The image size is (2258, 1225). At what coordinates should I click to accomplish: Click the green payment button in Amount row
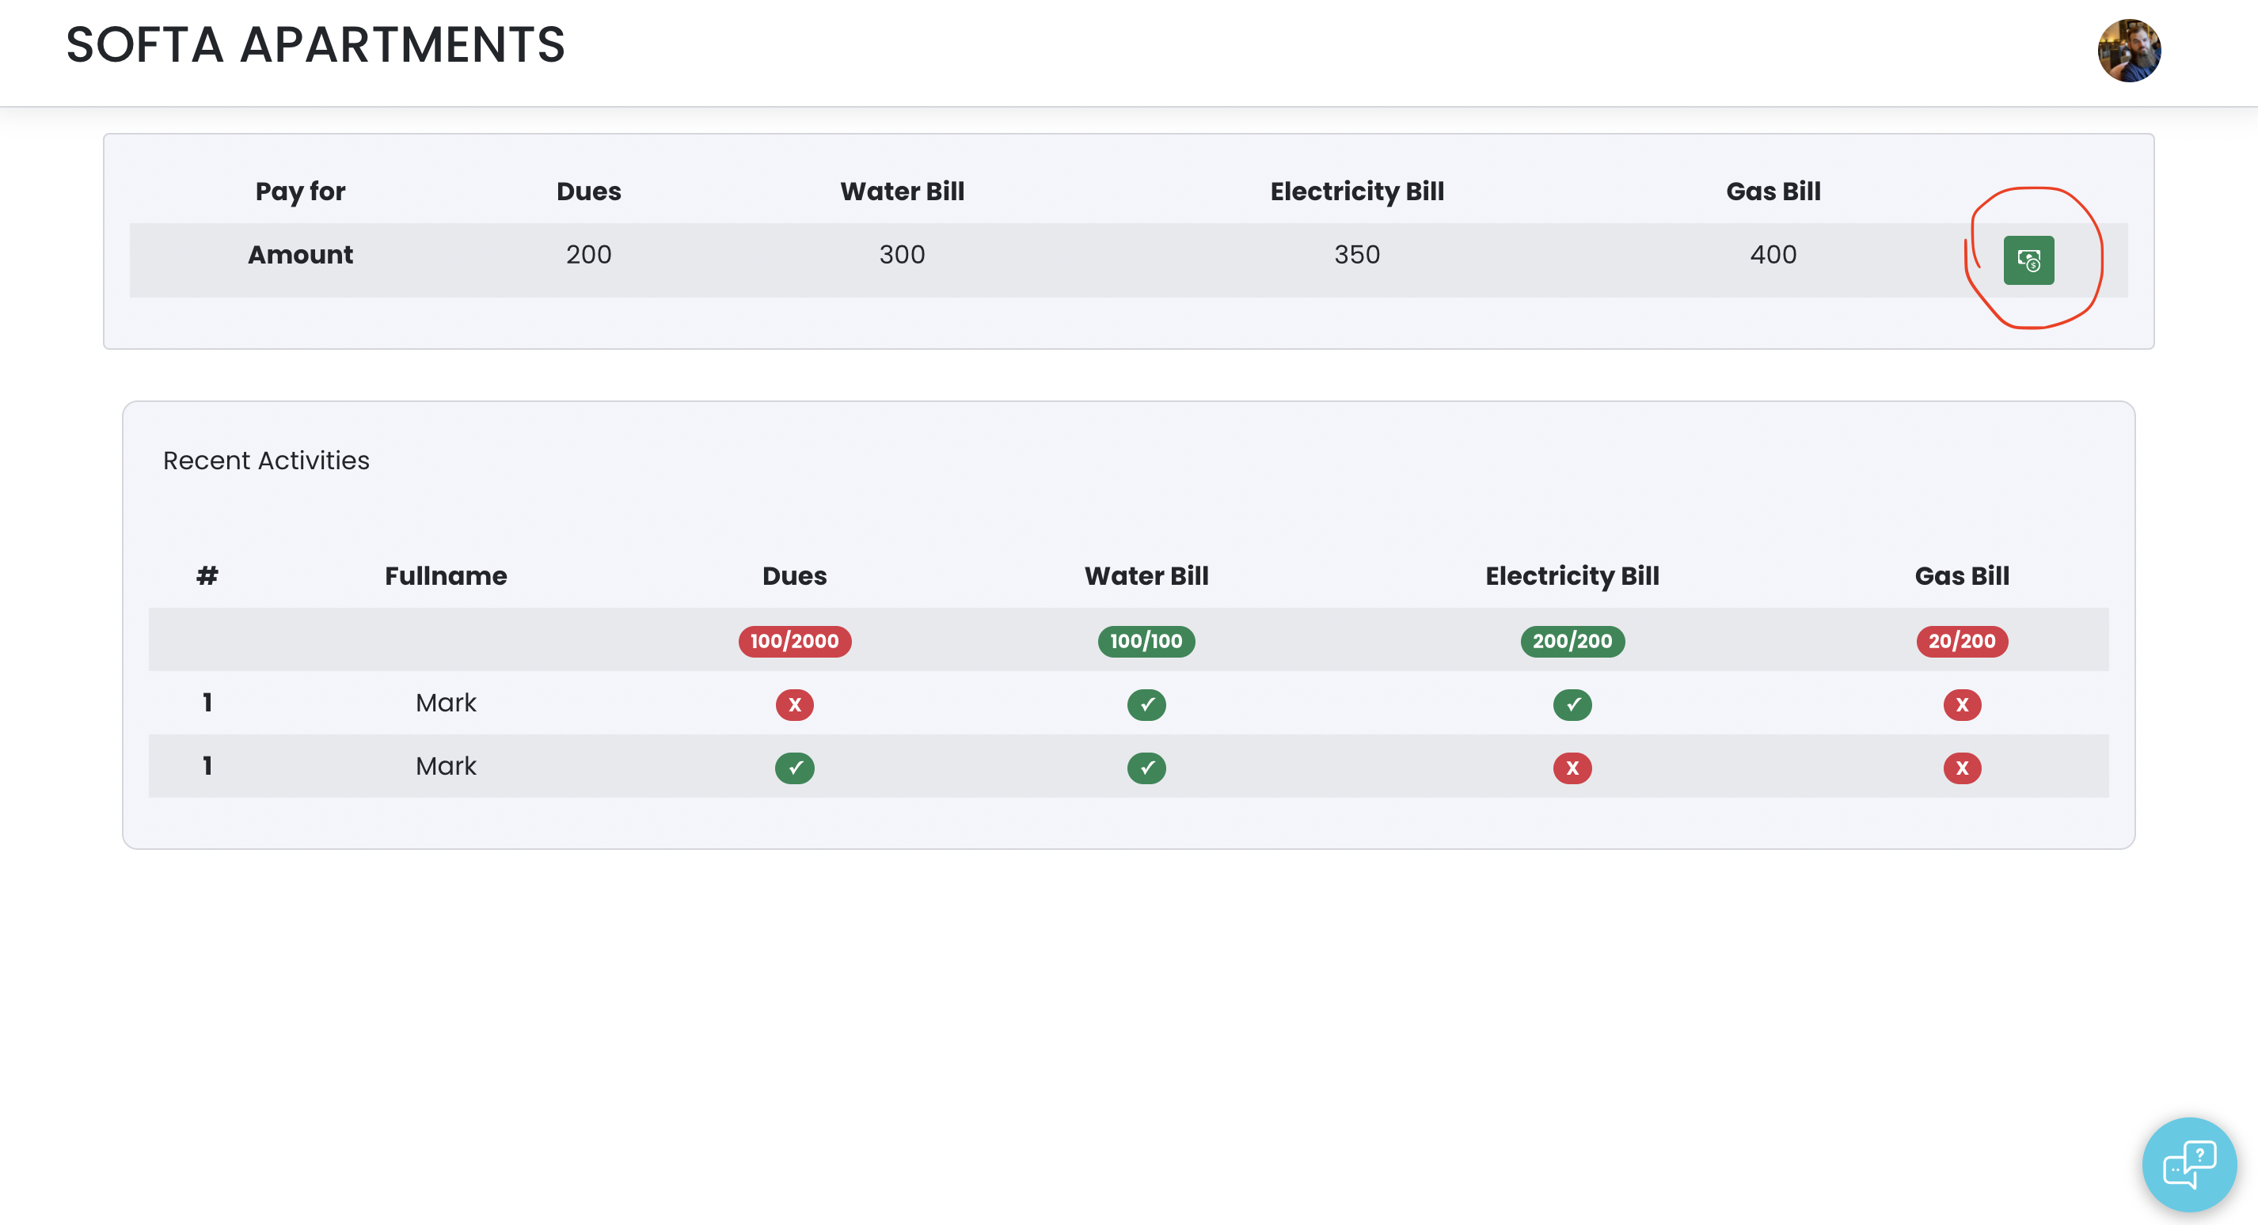tap(2028, 260)
